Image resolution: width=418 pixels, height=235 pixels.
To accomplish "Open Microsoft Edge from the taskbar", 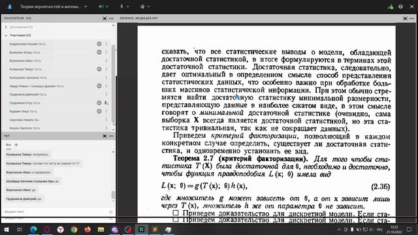I will point(33,229).
